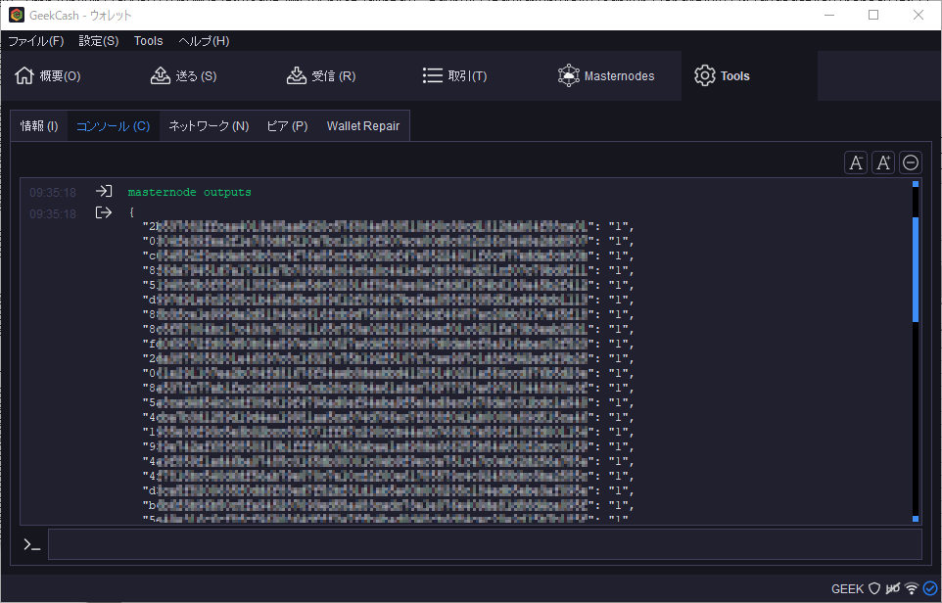Viewport: 942px width, 603px height.
Task: Decrease console font size
Action: [x=856, y=162]
